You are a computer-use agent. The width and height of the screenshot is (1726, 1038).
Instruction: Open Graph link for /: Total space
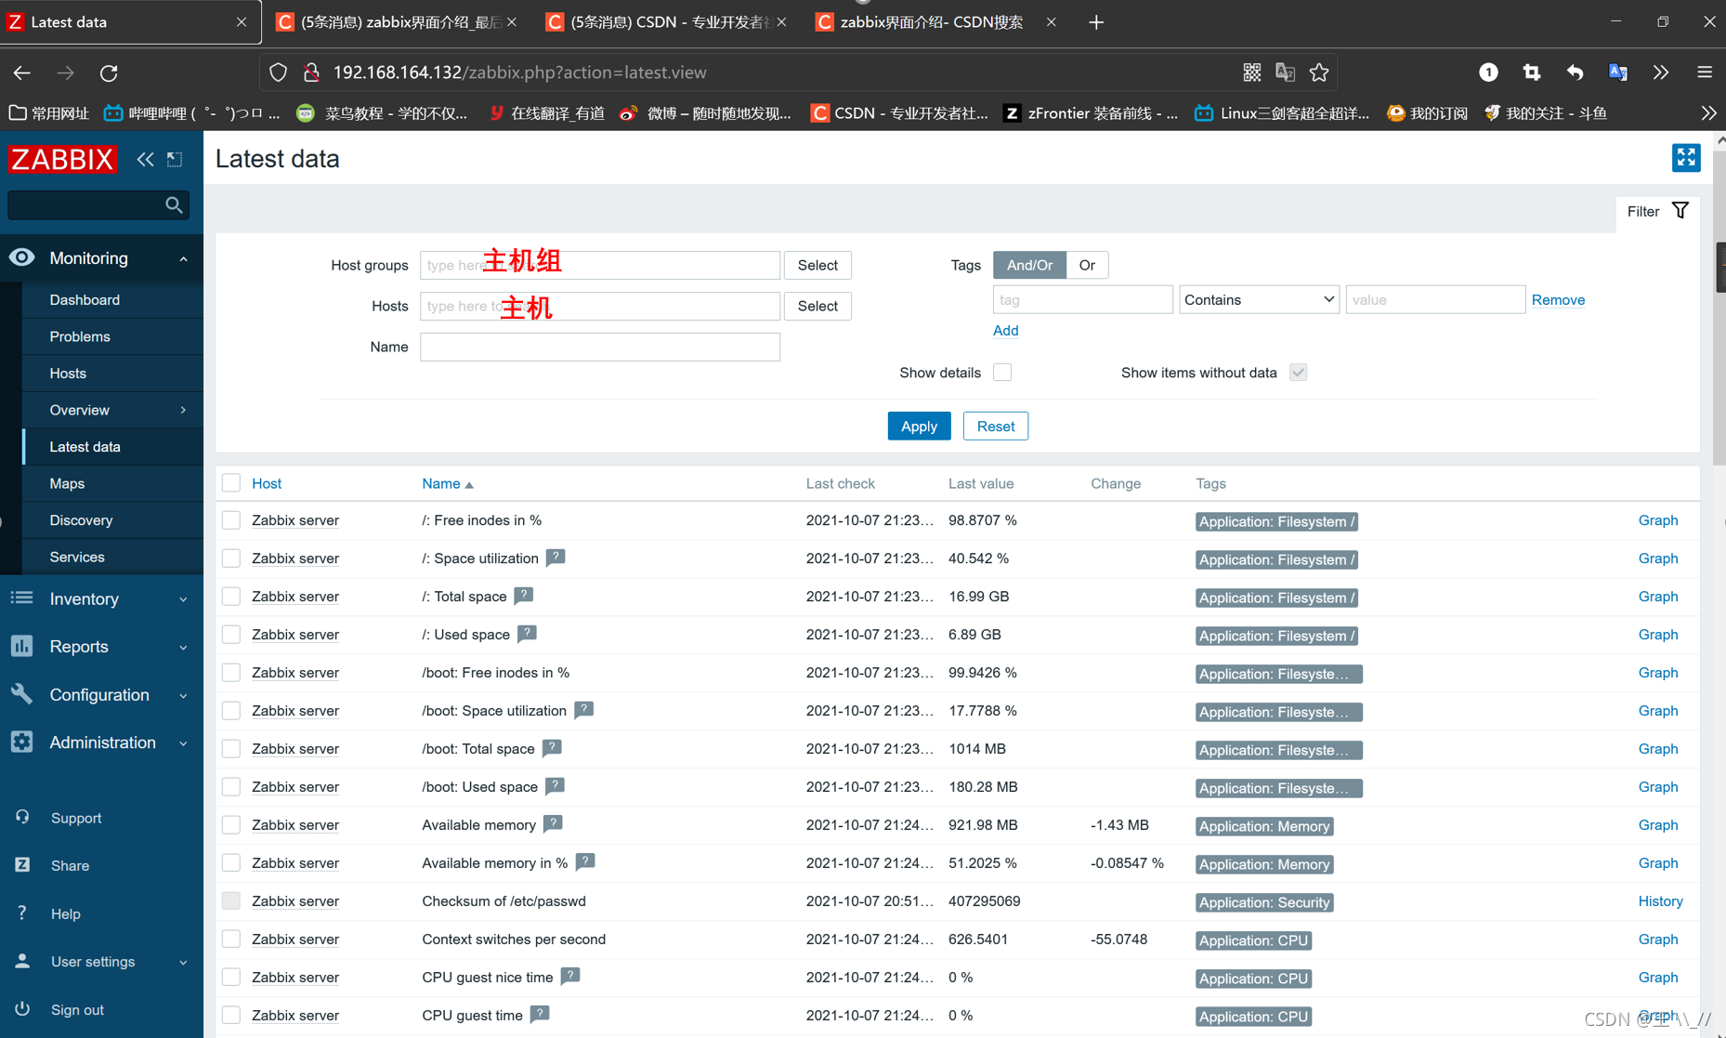click(1657, 597)
